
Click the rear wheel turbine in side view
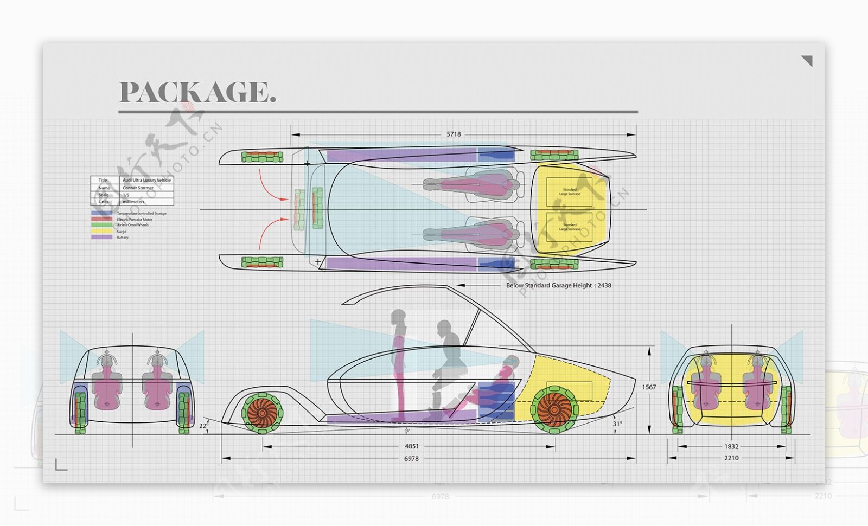[553, 410]
